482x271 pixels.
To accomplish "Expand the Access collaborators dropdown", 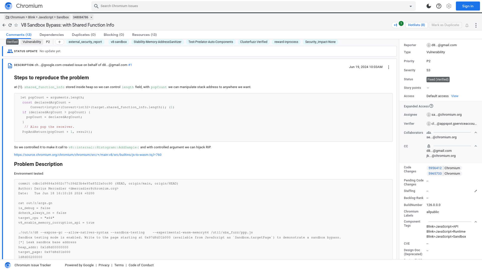I will click(476, 132).
